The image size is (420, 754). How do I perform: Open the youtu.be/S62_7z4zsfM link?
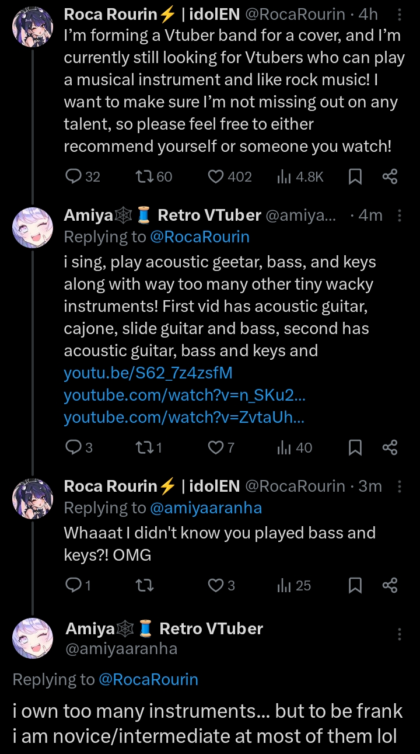tap(148, 373)
